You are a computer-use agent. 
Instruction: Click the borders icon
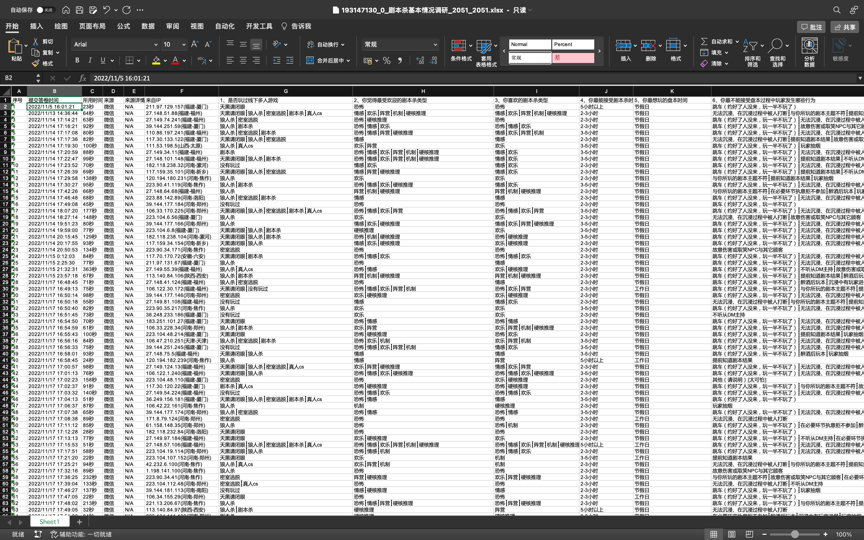pos(129,60)
